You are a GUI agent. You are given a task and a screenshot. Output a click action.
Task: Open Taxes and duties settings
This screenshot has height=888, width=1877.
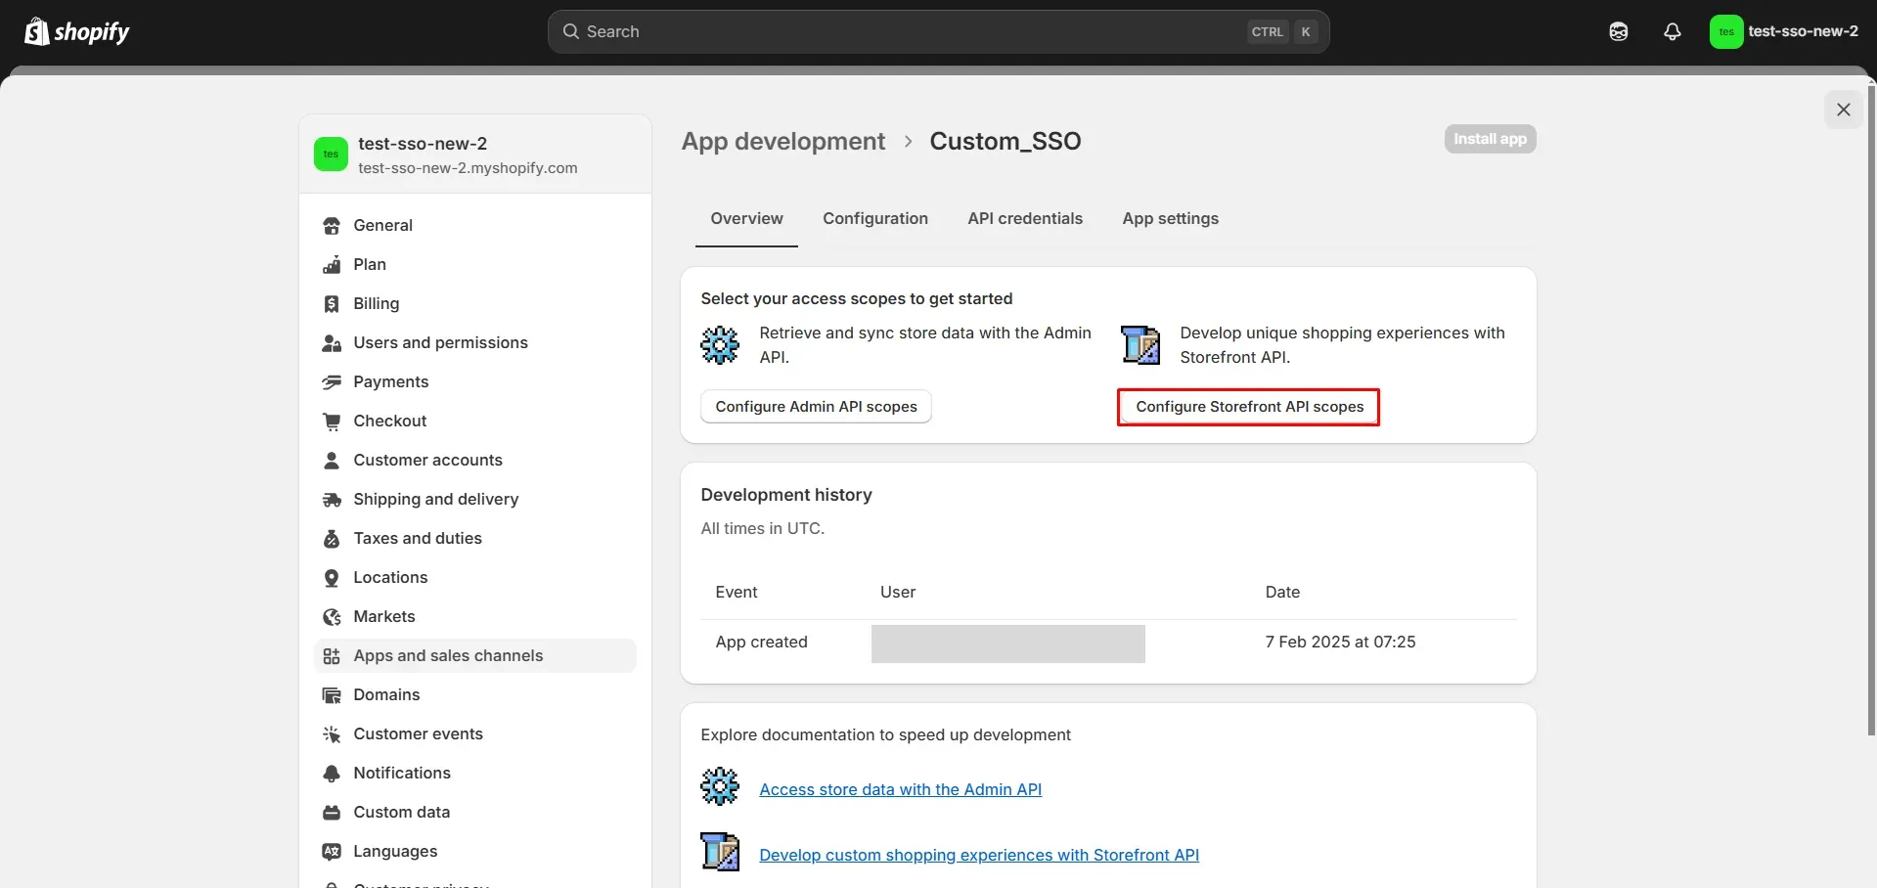tap(475, 539)
